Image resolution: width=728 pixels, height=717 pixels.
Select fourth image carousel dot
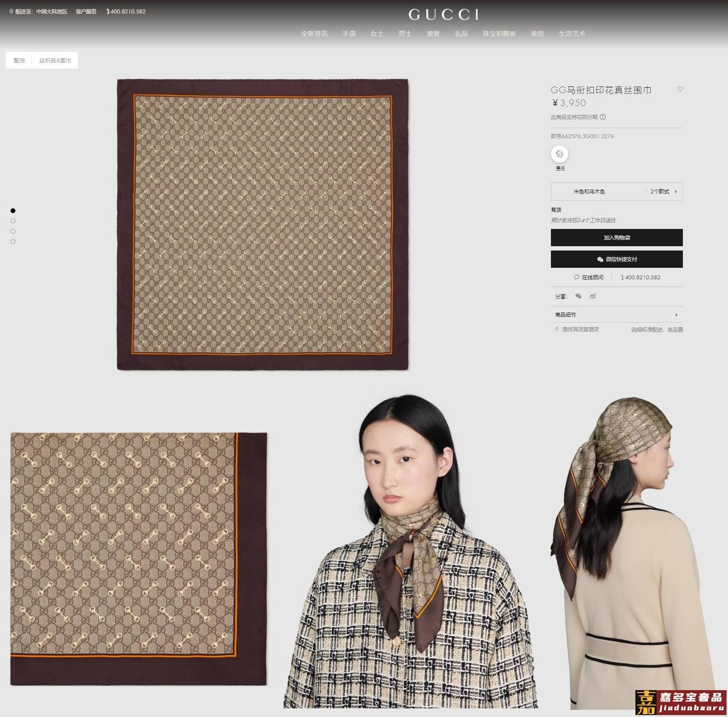click(13, 242)
